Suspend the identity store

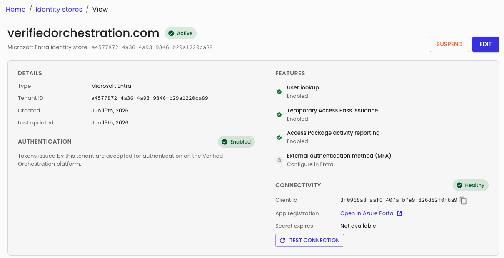point(449,45)
